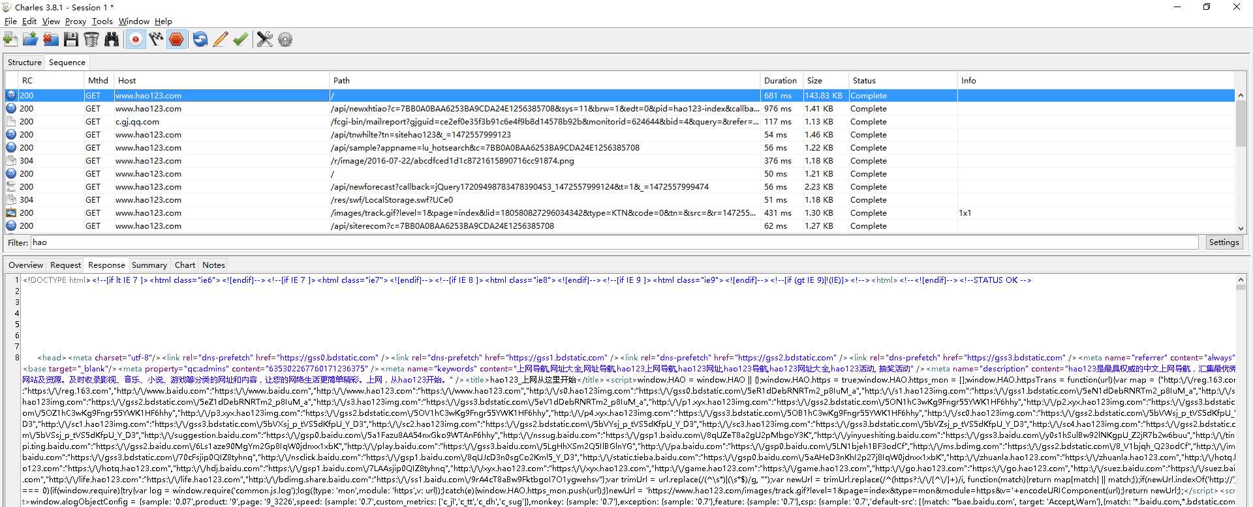Open the View menu
This screenshot has height=507, width=1253.
click(51, 22)
